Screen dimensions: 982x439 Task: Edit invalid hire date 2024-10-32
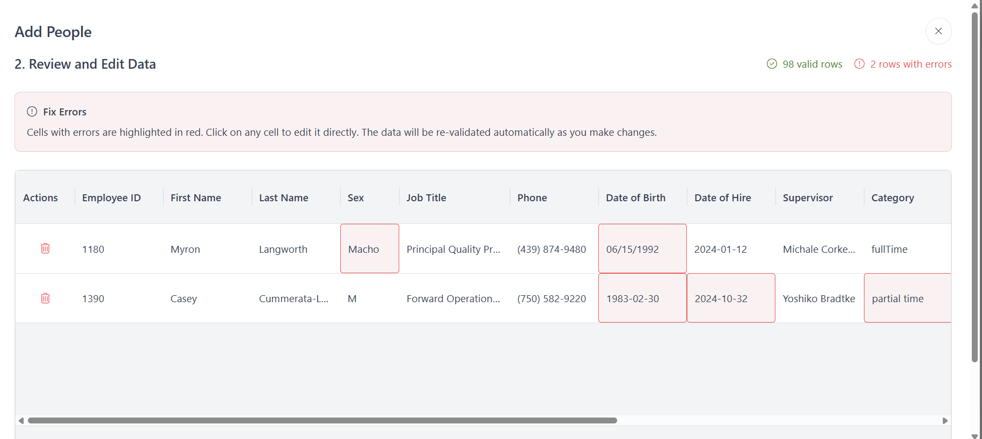730,298
